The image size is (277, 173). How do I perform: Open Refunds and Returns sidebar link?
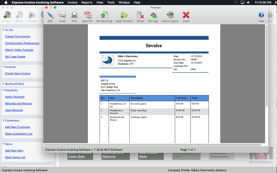point(19,103)
